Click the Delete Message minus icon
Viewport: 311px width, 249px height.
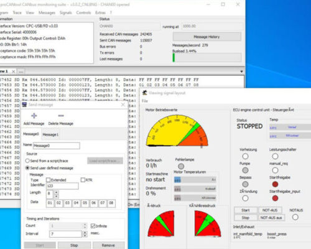coord(61,116)
